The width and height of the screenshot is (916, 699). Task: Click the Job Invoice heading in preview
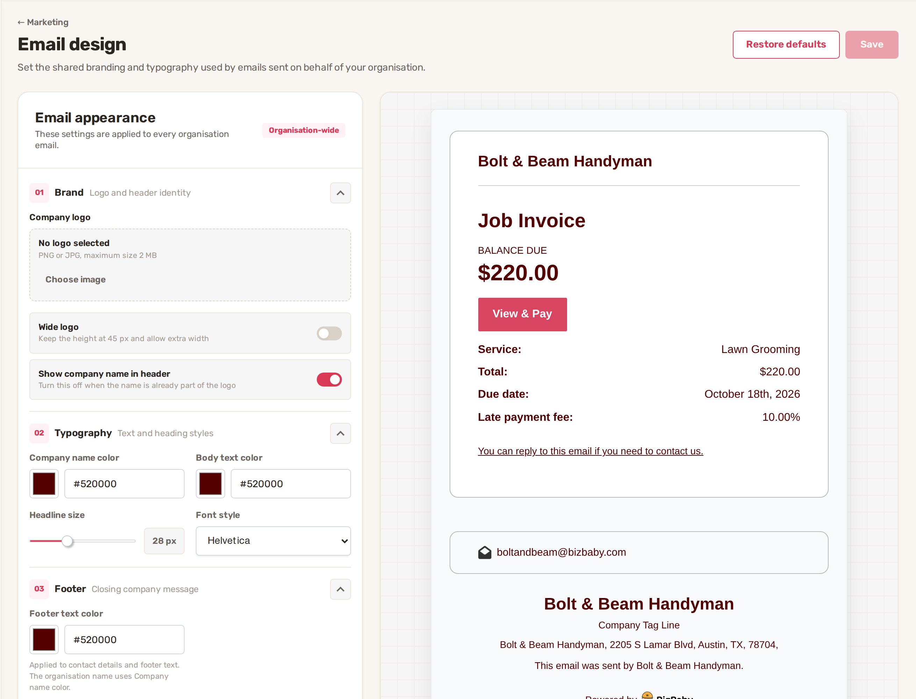click(531, 221)
